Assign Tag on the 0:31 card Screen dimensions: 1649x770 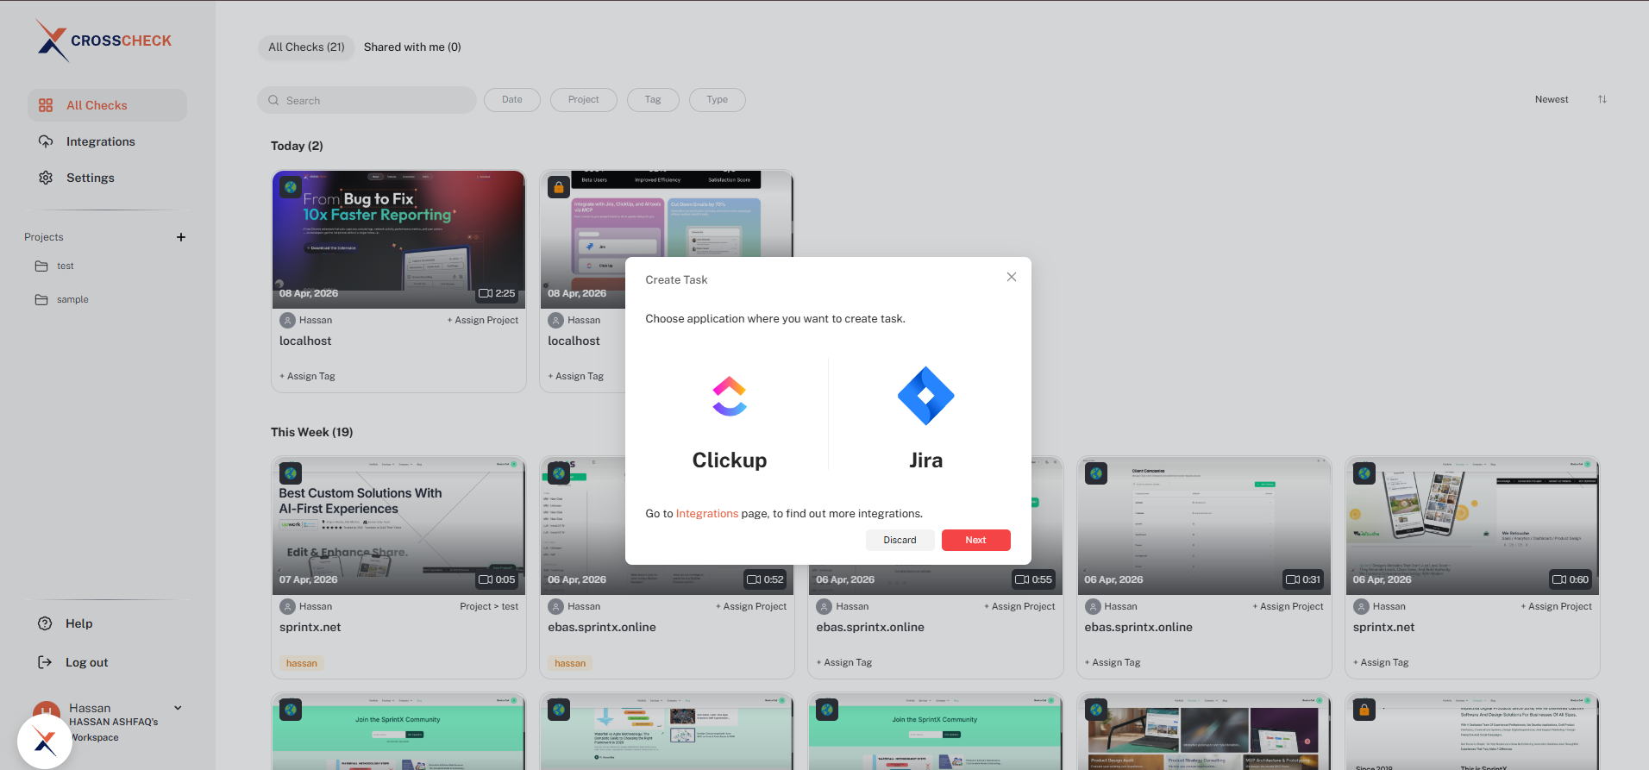pyautogui.click(x=1113, y=662)
